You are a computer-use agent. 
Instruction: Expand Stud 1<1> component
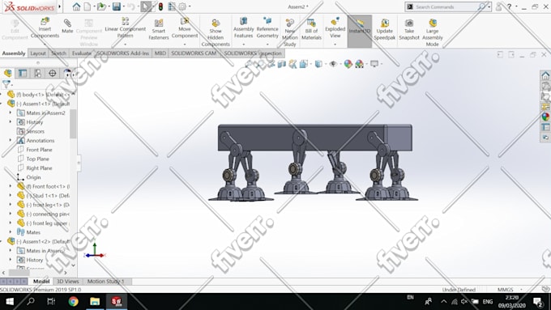11,195
